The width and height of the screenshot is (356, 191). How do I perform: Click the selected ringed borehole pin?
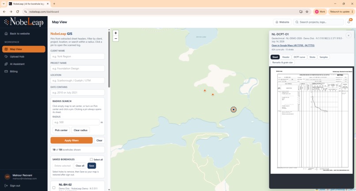pyautogui.click(x=233, y=109)
